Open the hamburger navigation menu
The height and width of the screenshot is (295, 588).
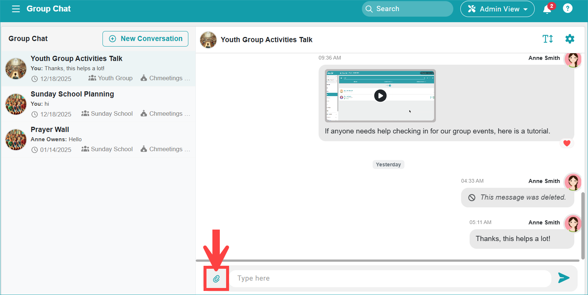[16, 9]
